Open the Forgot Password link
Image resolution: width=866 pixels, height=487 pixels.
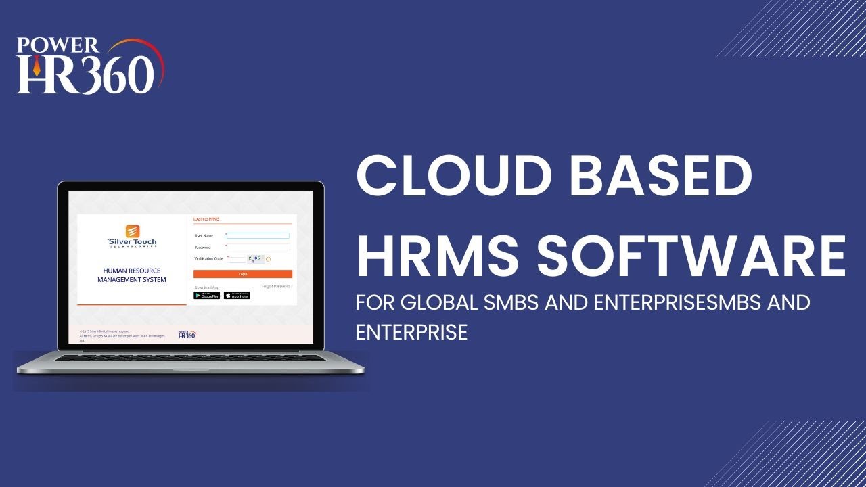(x=277, y=286)
